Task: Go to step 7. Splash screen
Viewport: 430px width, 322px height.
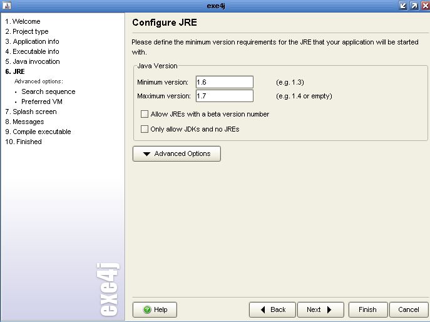Action: [x=31, y=112]
